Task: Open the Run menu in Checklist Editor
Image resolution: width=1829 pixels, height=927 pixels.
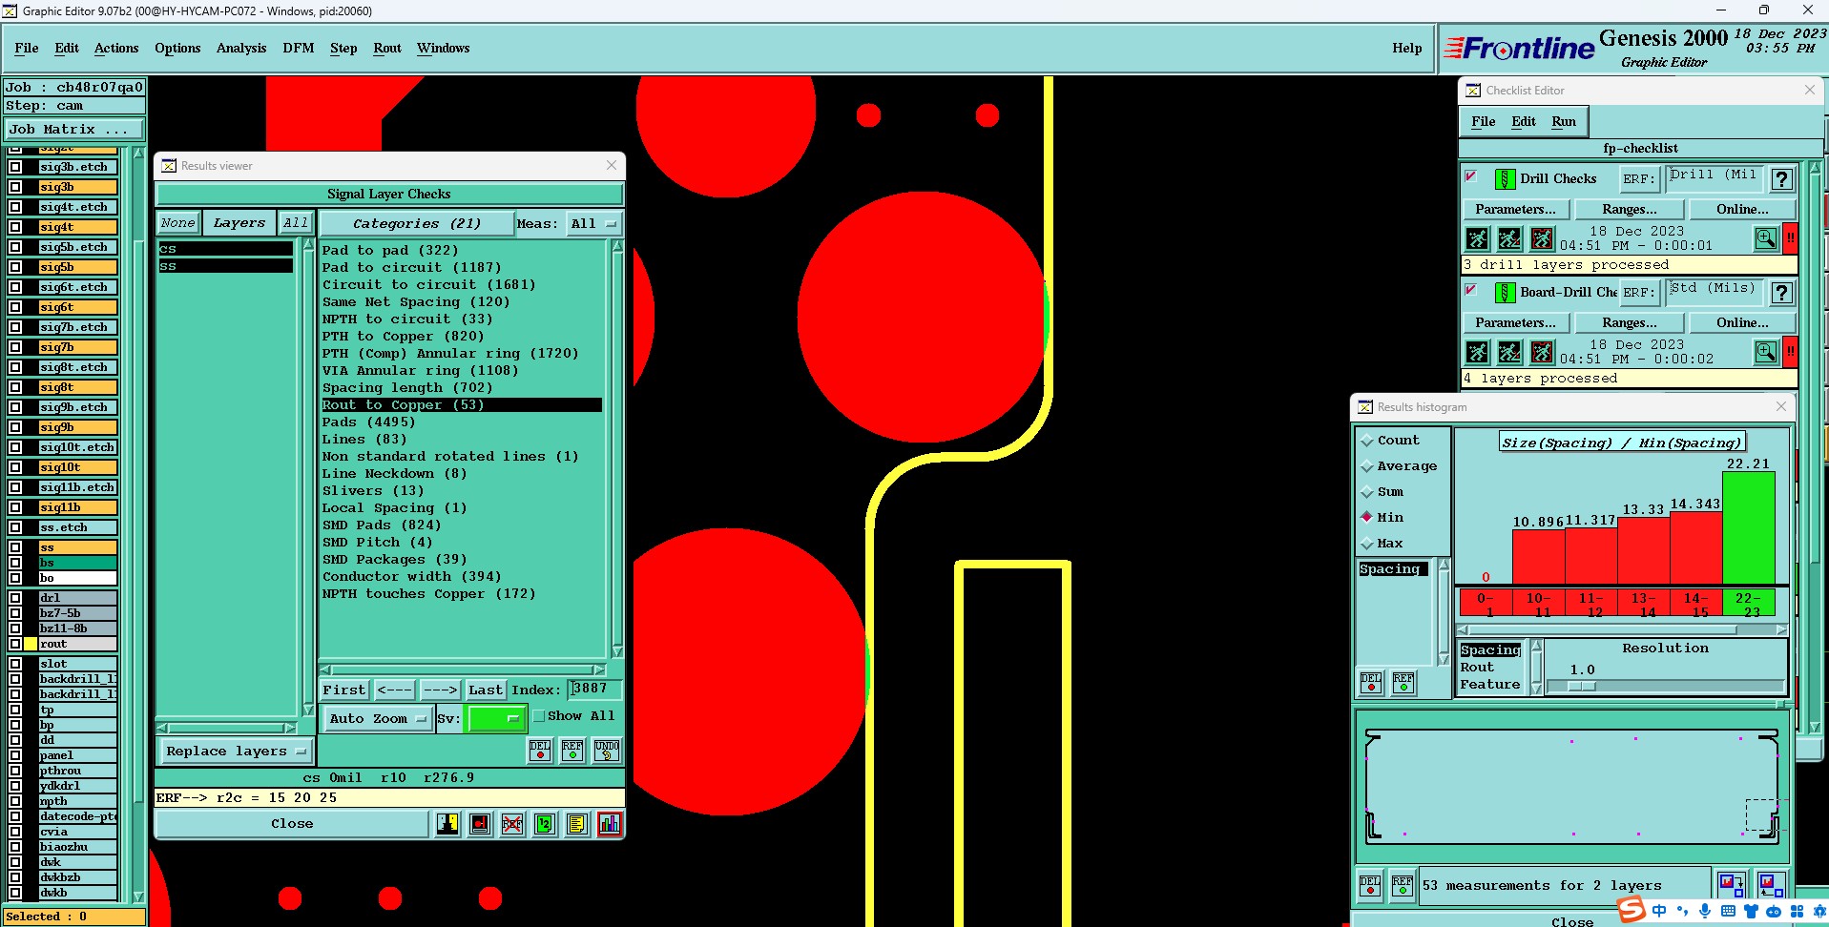Action: [1564, 121]
